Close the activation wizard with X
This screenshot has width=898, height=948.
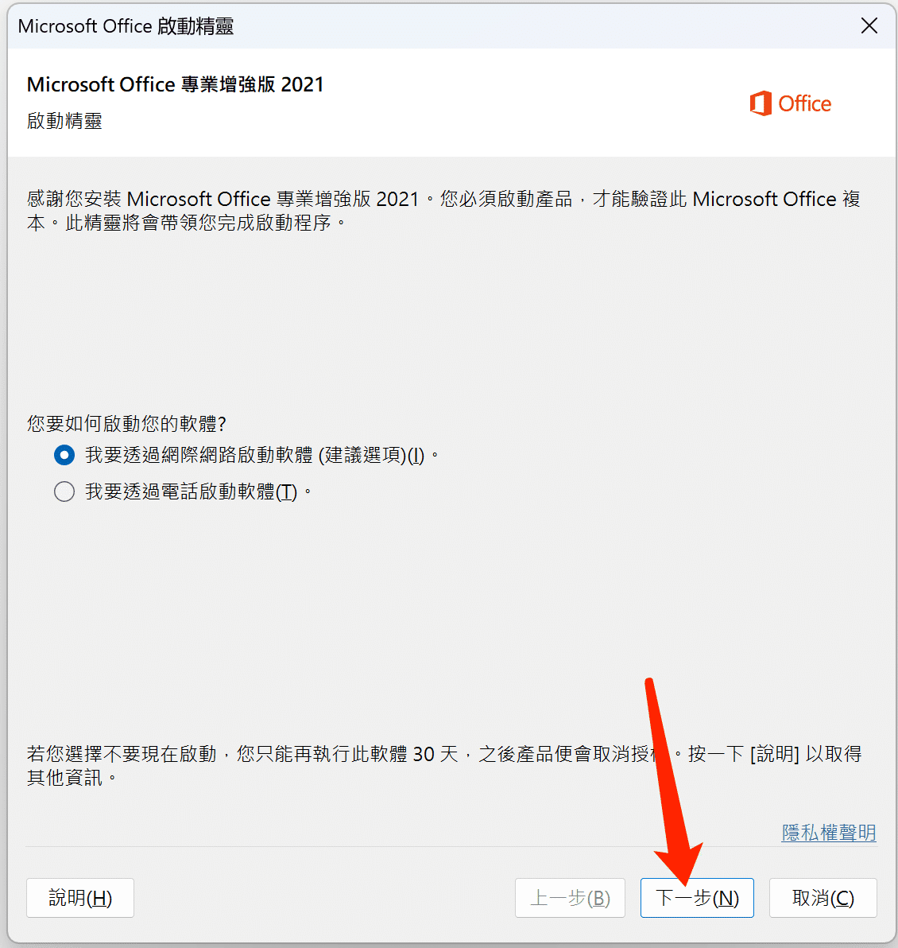pyautogui.click(x=869, y=25)
